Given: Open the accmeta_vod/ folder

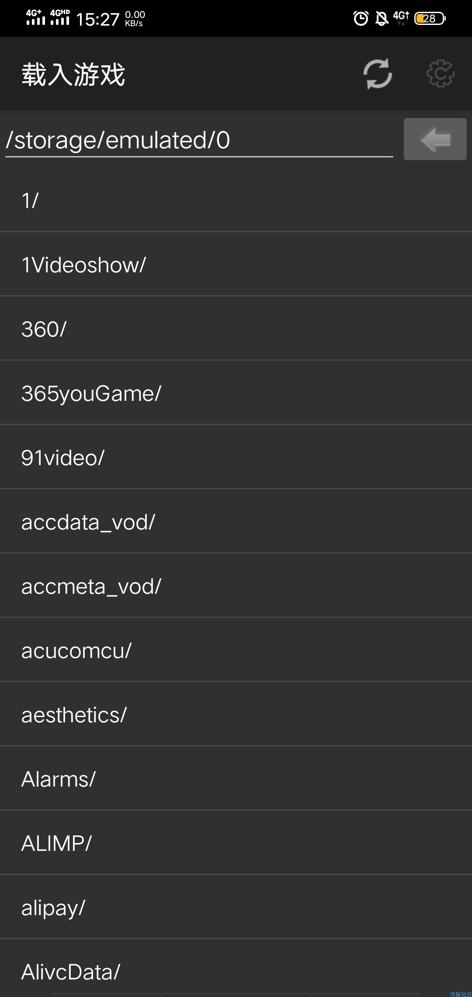Looking at the screenshot, I should pos(236,586).
